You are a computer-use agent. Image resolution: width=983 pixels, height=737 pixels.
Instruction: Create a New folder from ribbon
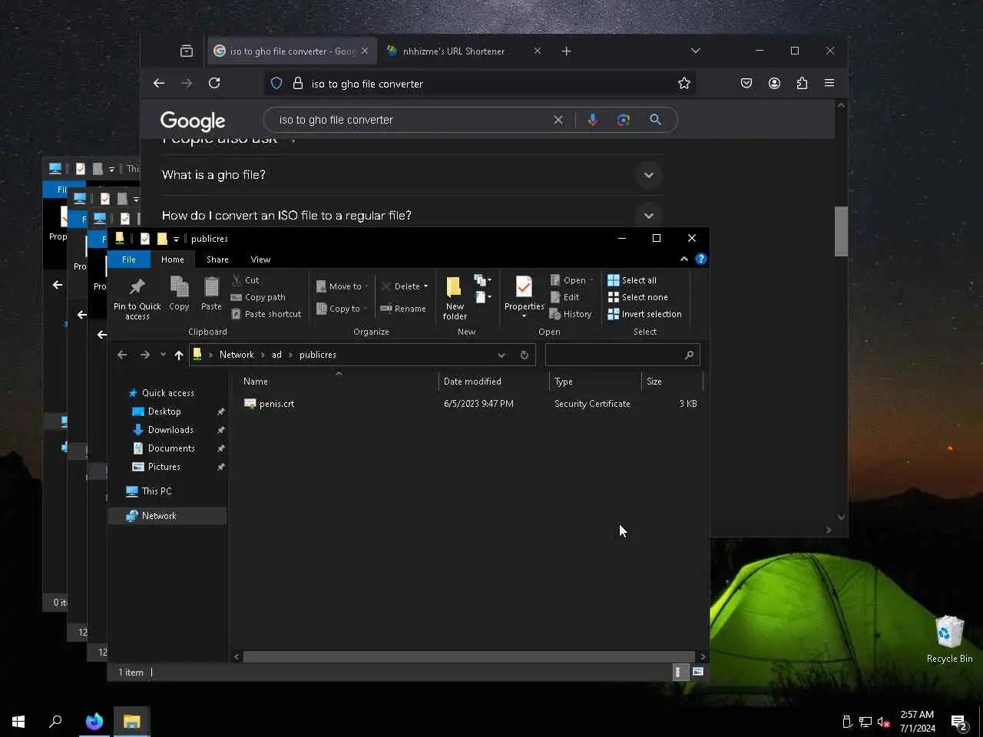click(455, 298)
